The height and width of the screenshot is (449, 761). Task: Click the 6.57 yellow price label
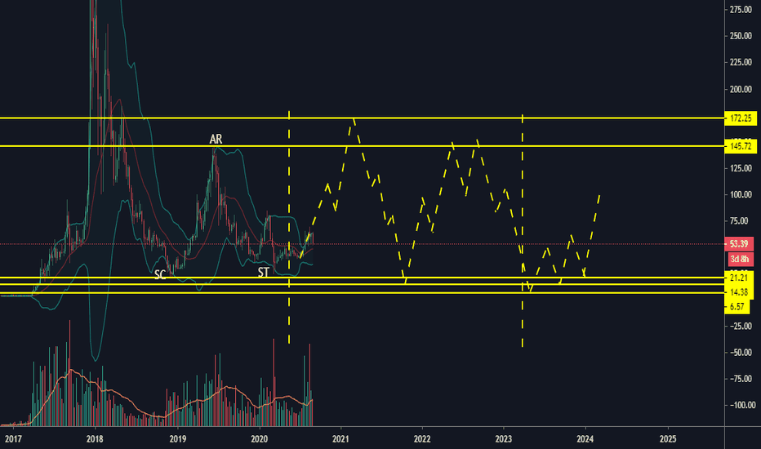737,307
